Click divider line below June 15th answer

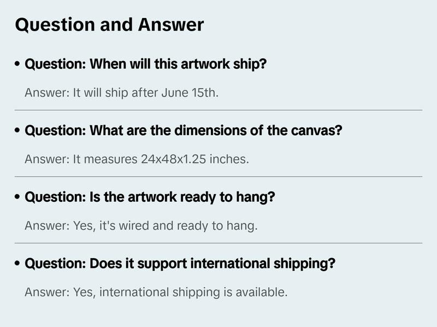(218, 110)
